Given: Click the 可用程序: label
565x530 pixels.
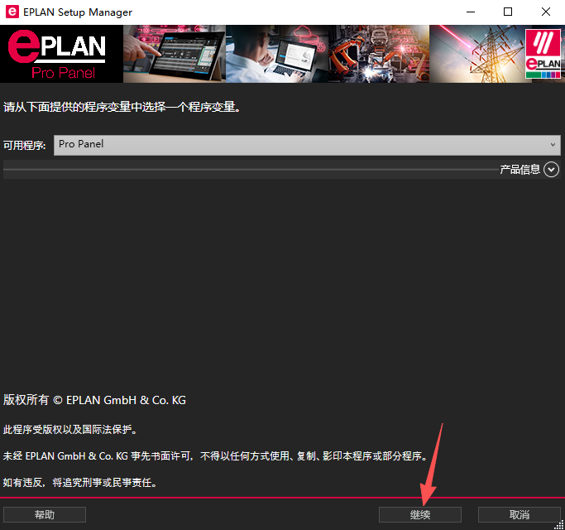Looking at the screenshot, I should (25, 146).
